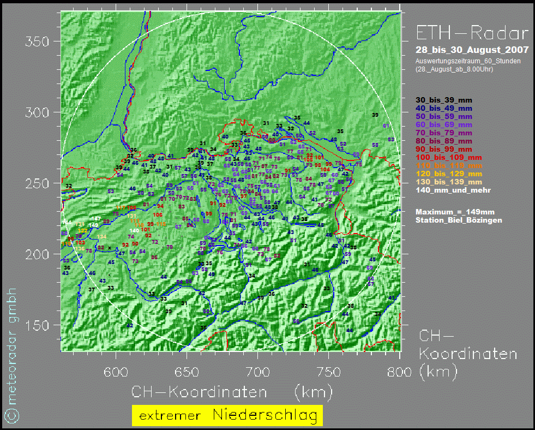Click the bottom 'CH-Koordinaten (km)' axis title
This screenshot has width=535, height=430.
coord(232,392)
